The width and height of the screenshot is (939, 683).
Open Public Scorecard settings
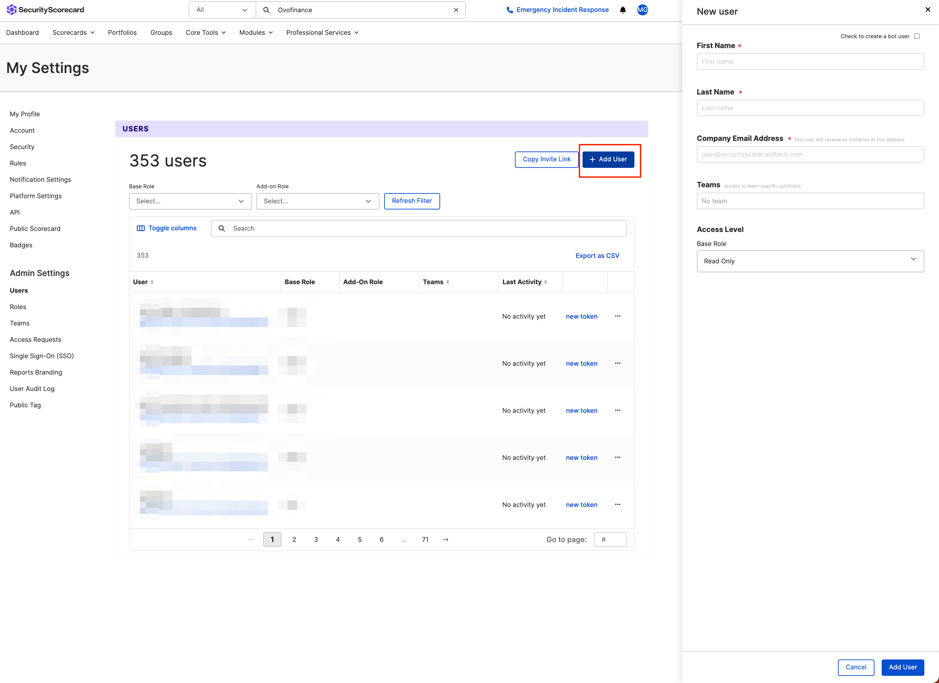(x=35, y=229)
